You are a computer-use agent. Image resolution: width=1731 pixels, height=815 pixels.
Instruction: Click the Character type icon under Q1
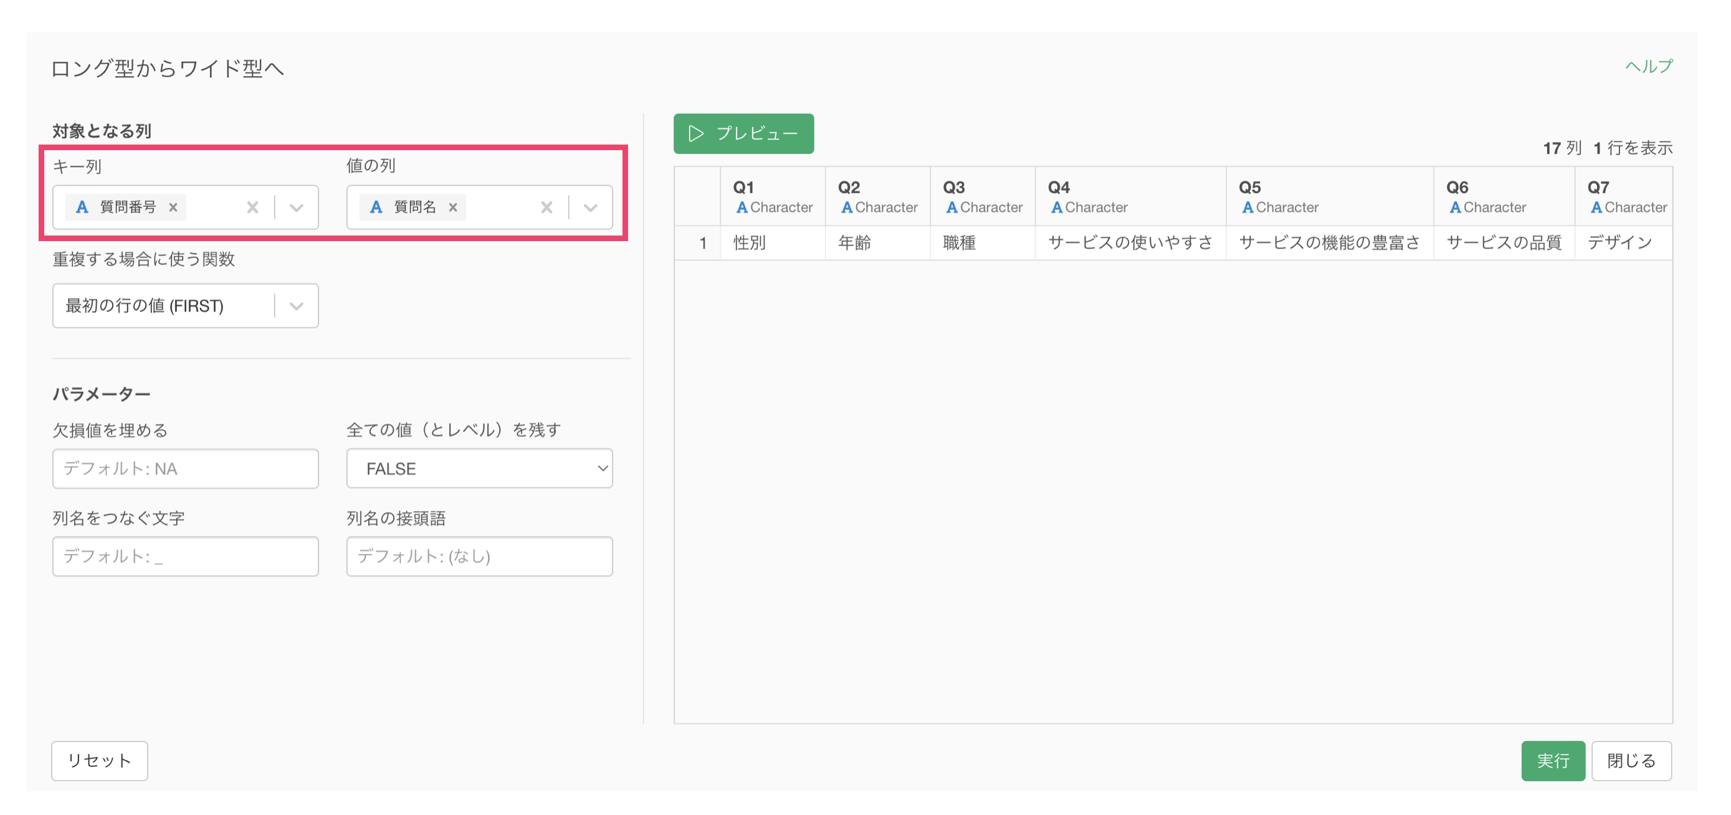pyautogui.click(x=742, y=207)
